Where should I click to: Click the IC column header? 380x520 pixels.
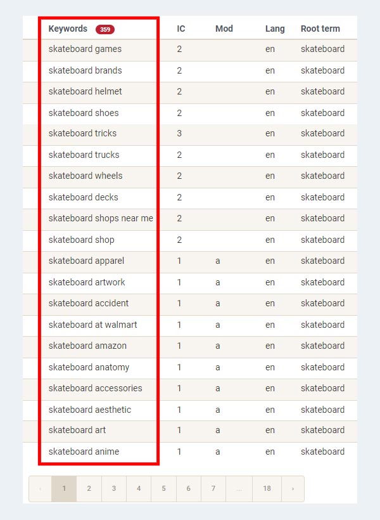pos(181,29)
